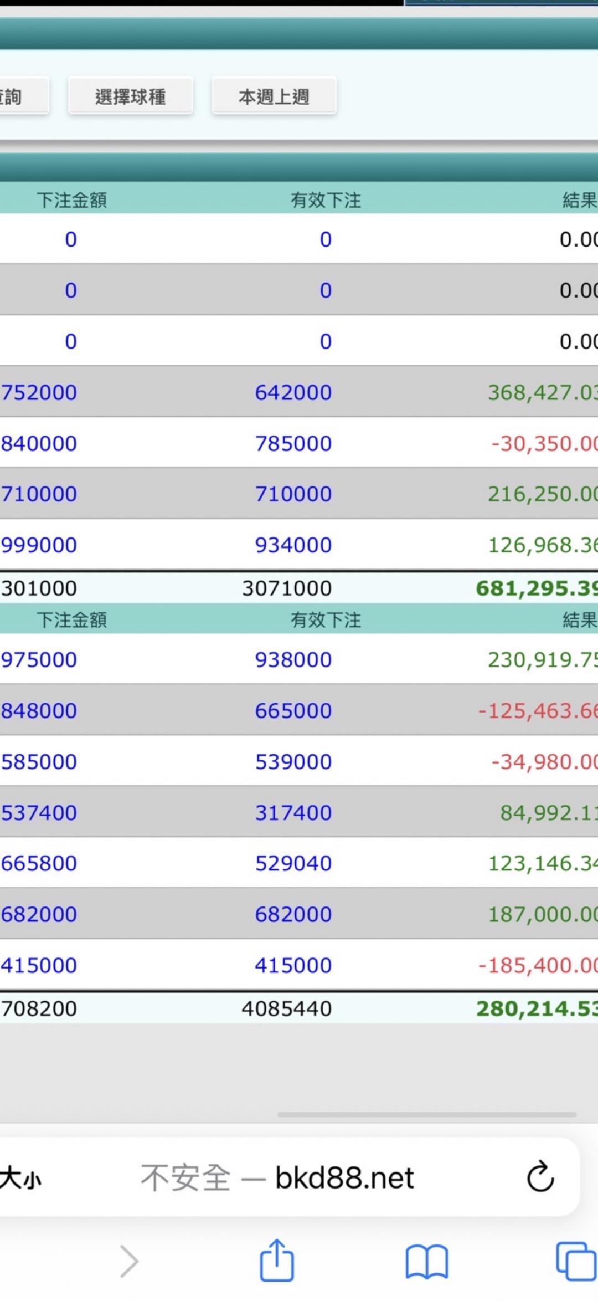This screenshot has width=598, height=1301.
Task: Show open tabs via tabs icon
Action: pyautogui.click(x=576, y=1262)
